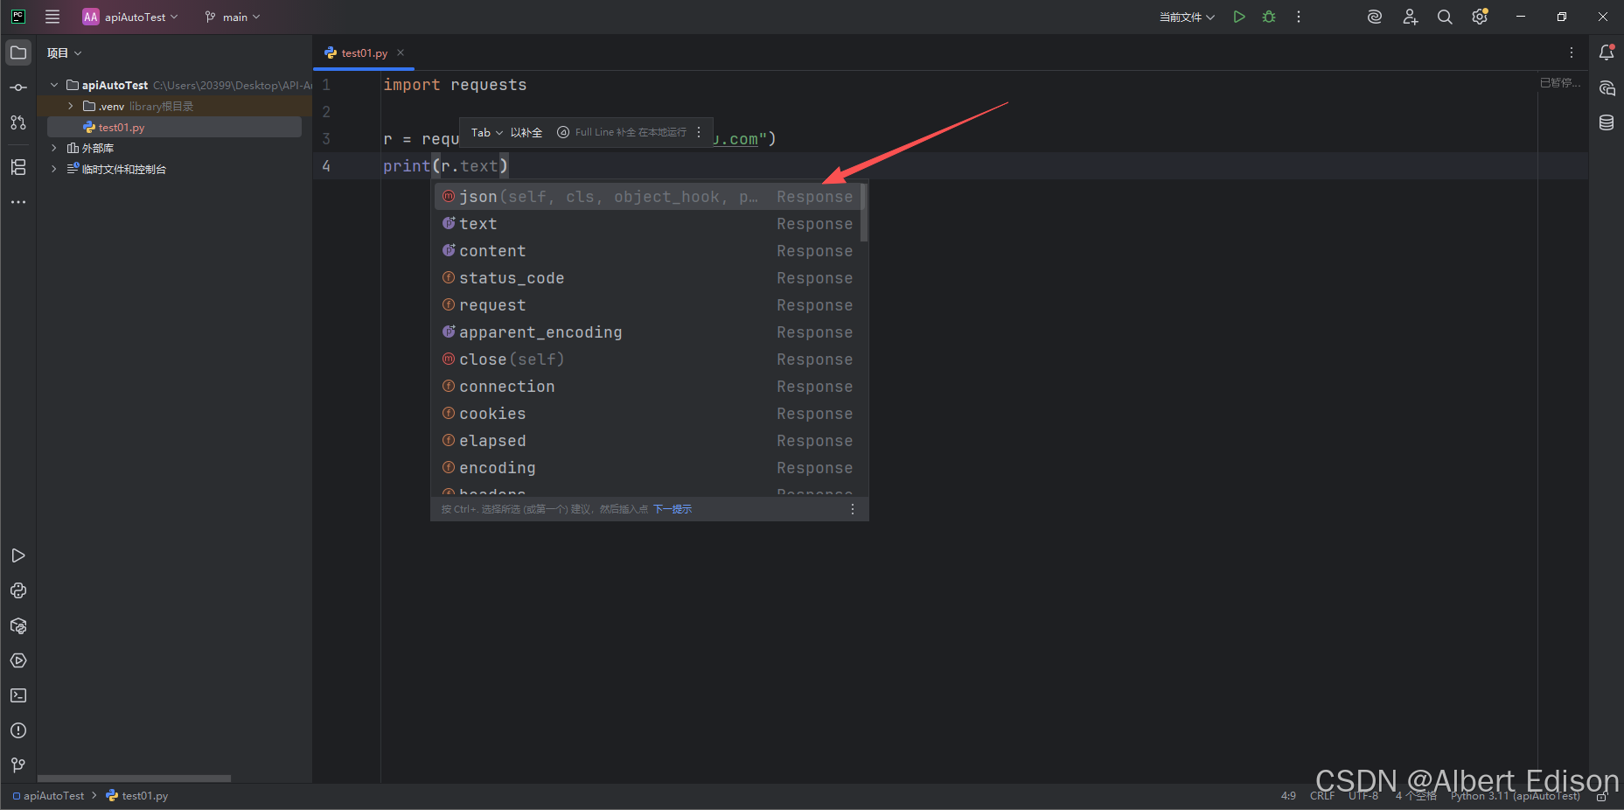Open the Terminal tool window
The image size is (1624, 810).
point(18,695)
